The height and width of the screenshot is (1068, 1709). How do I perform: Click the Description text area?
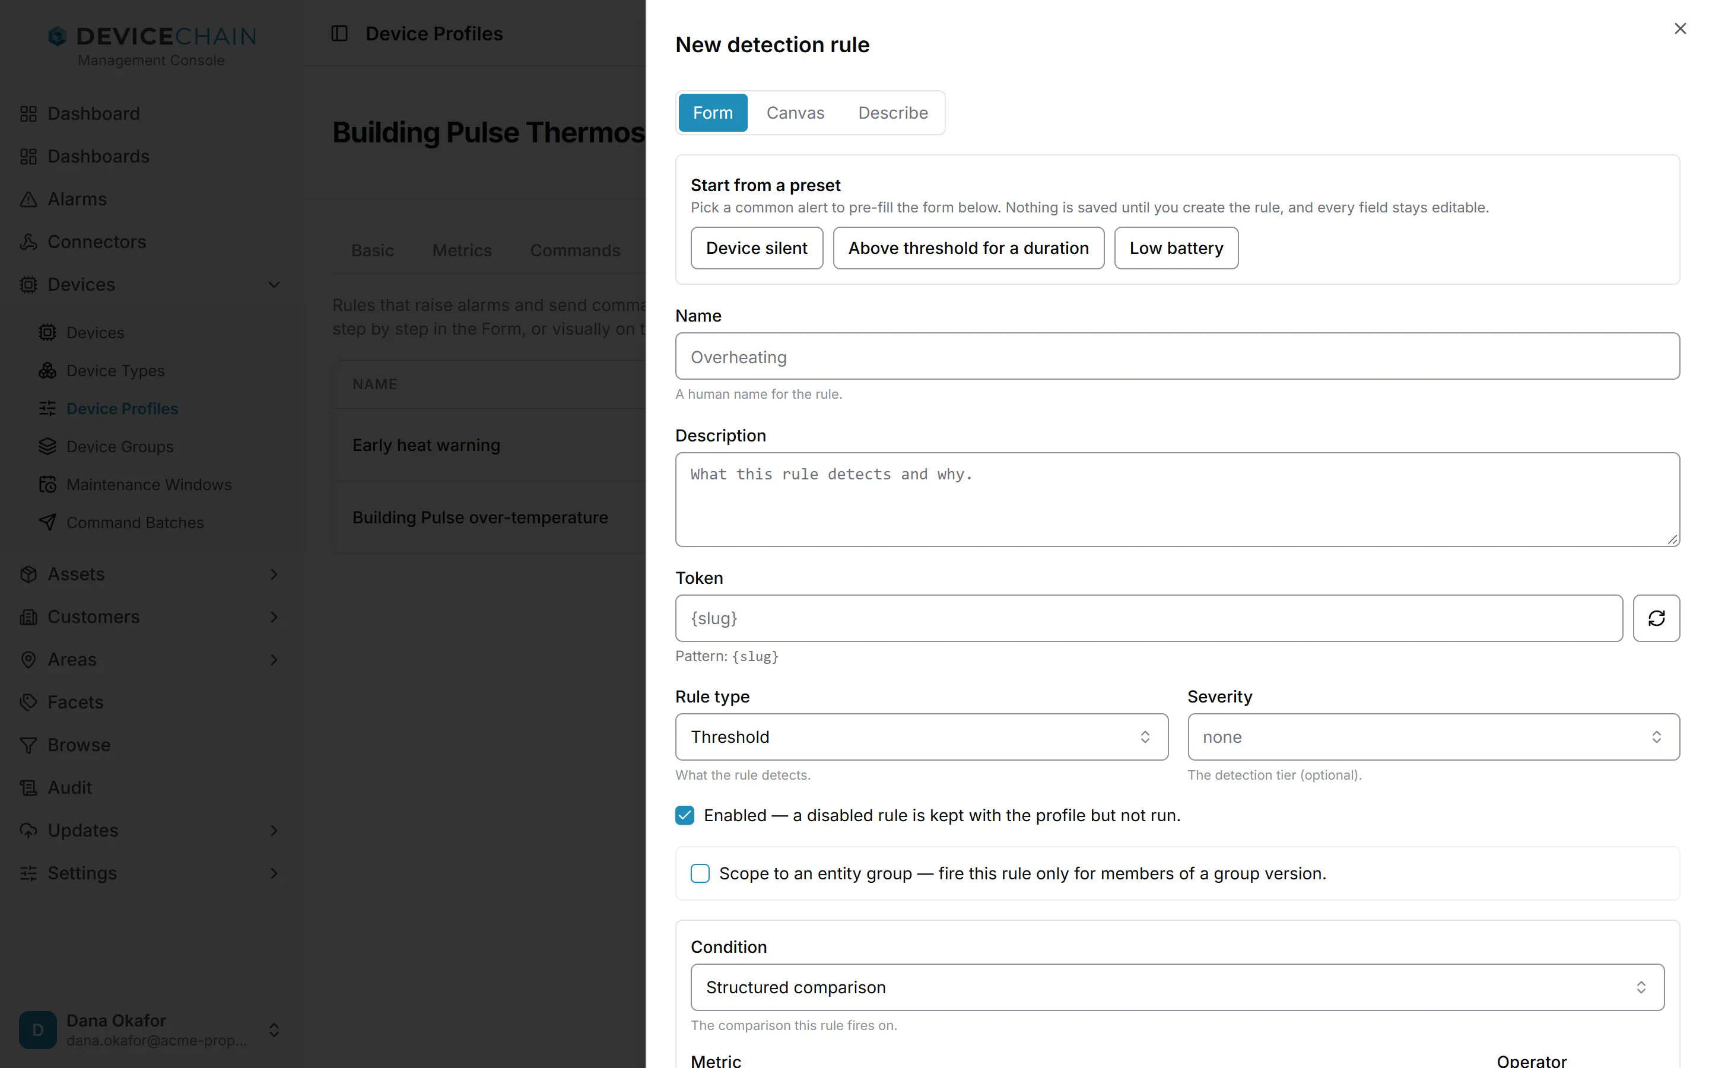1177,500
